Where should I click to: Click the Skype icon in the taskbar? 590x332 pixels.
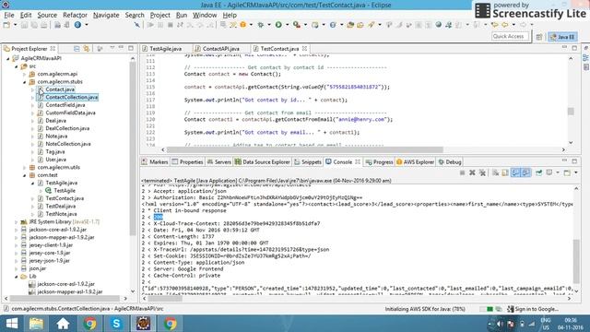tap(116, 324)
